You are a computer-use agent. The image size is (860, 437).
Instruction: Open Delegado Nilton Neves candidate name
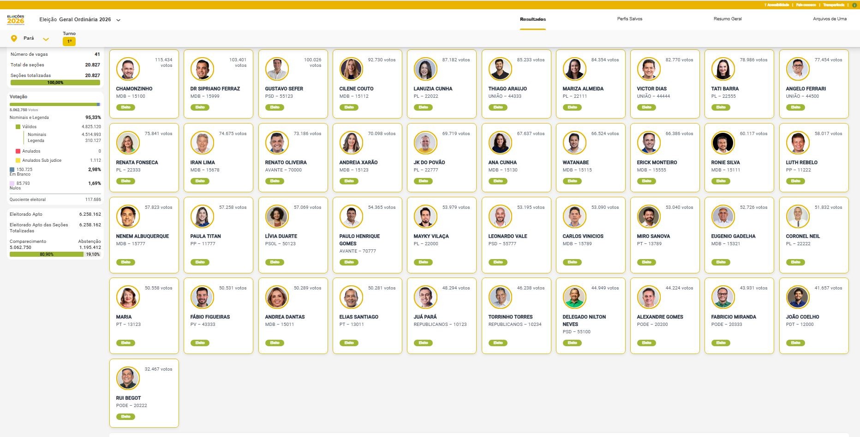tap(584, 320)
